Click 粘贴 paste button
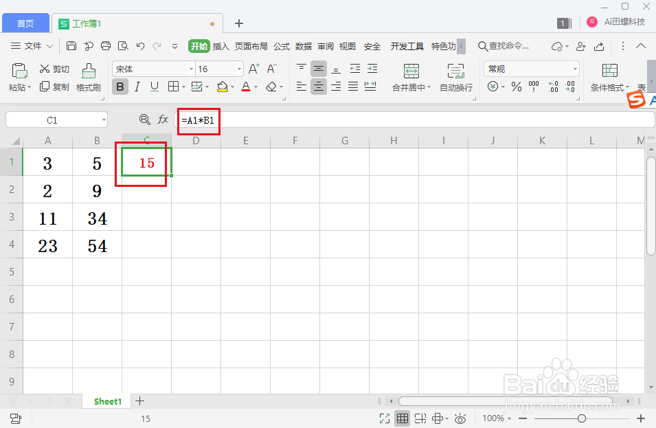 click(x=19, y=78)
